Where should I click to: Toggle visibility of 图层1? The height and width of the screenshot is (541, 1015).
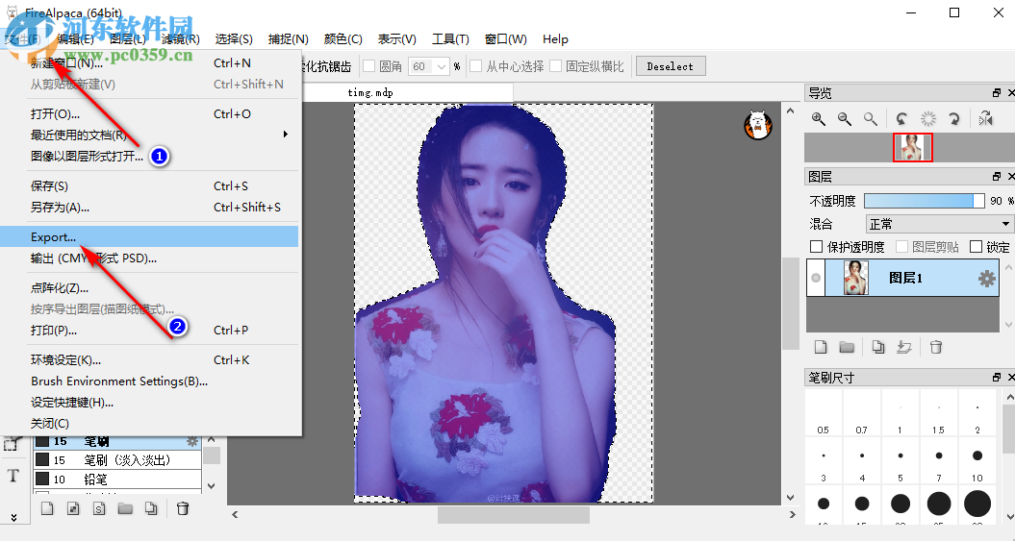coord(816,278)
